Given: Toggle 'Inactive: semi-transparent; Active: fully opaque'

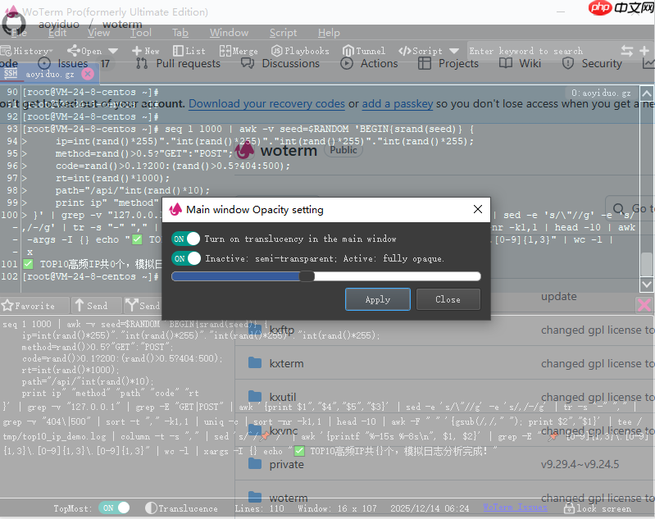Looking at the screenshot, I should (186, 258).
